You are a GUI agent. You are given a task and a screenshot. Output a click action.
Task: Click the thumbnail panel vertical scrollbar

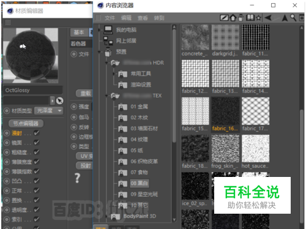(x=302, y=167)
